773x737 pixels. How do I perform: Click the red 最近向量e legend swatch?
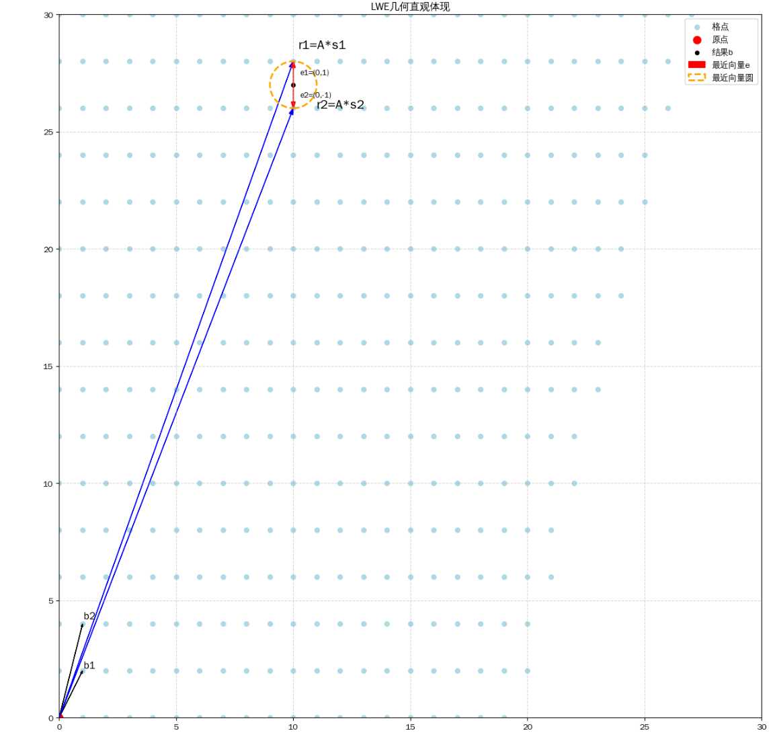click(696, 65)
